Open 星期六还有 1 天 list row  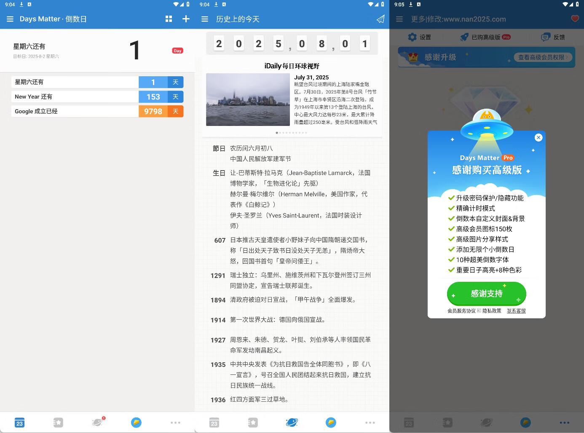[x=97, y=82]
